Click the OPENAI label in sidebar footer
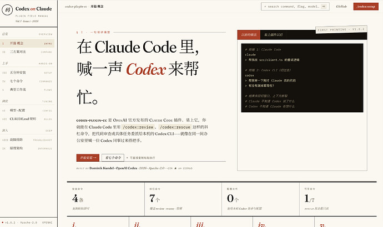Image resolution: width=383 pixels, height=227 pixels. tap(47, 223)
